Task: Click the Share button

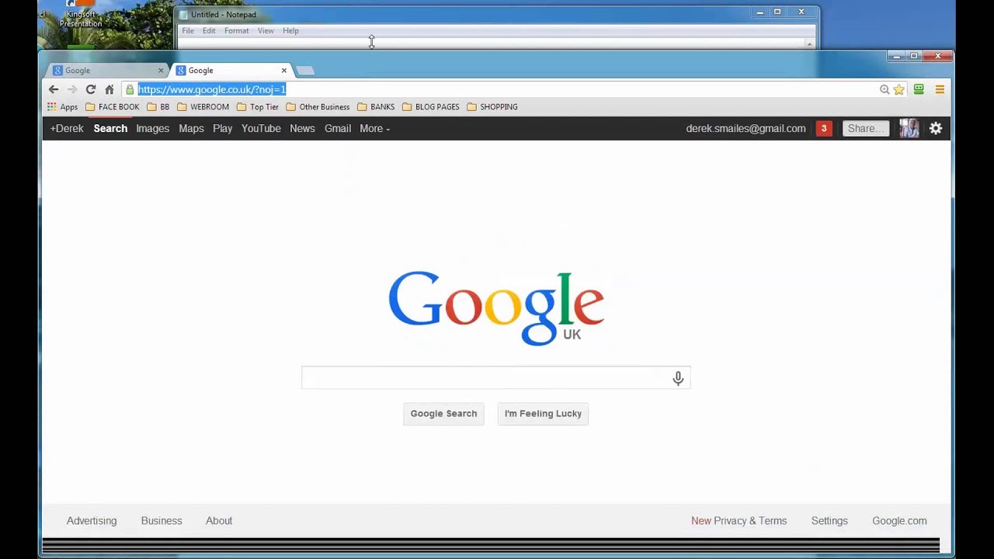Action: click(x=865, y=129)
